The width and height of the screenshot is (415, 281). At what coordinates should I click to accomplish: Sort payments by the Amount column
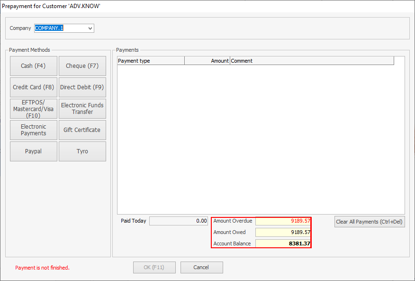click(207, 60)
